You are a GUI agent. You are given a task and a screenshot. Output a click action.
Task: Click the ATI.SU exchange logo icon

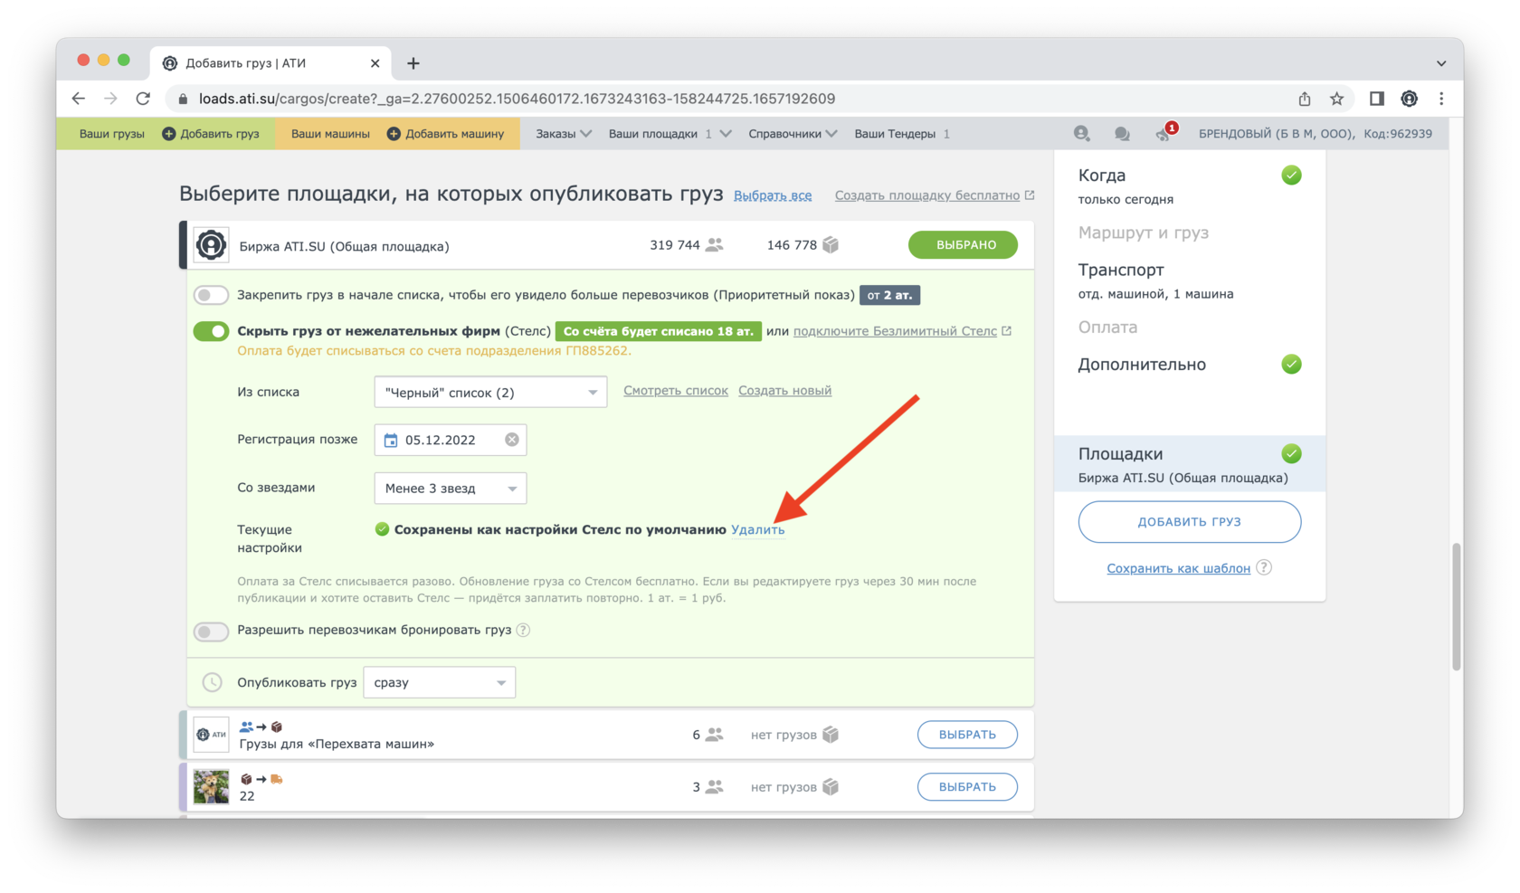coord(211,245)
